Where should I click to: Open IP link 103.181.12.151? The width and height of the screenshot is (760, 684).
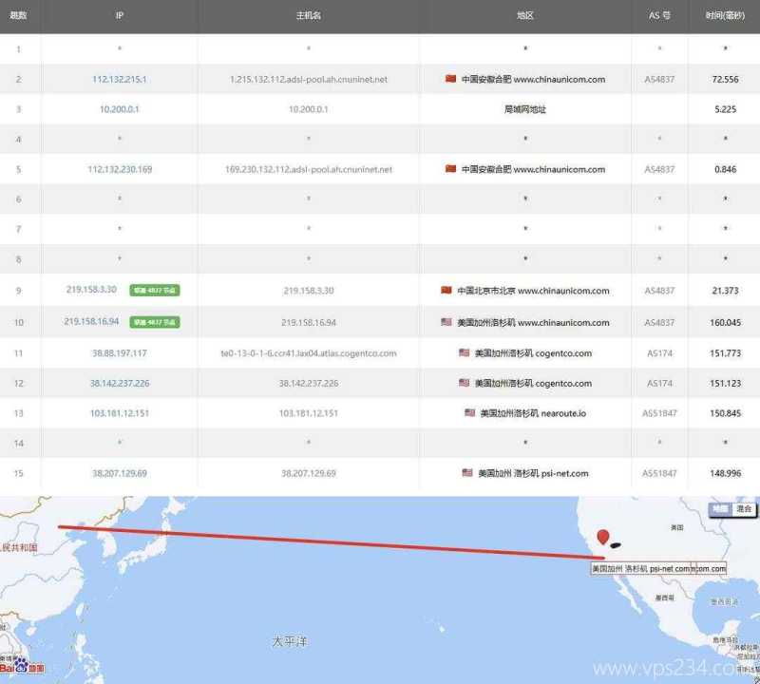tap(119, 413)
